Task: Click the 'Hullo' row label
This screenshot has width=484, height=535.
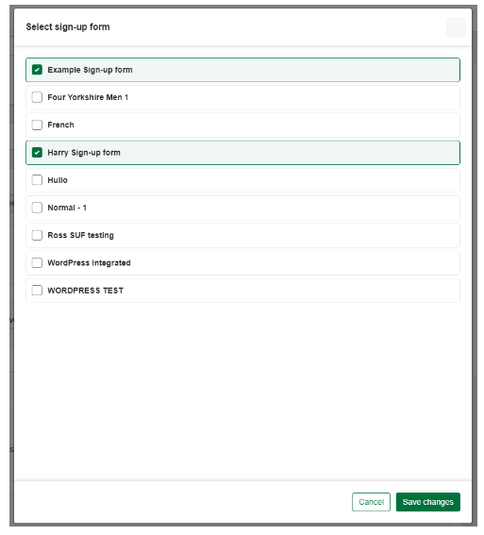Action: [58, 180]
